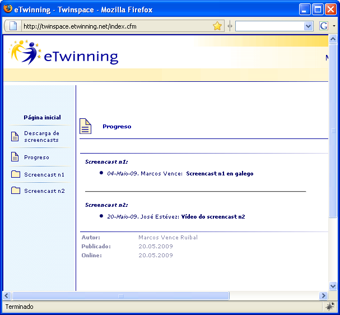Click Terminado status bar text
The height and width of the screenshot is (315, 340).
coord(19,307)
